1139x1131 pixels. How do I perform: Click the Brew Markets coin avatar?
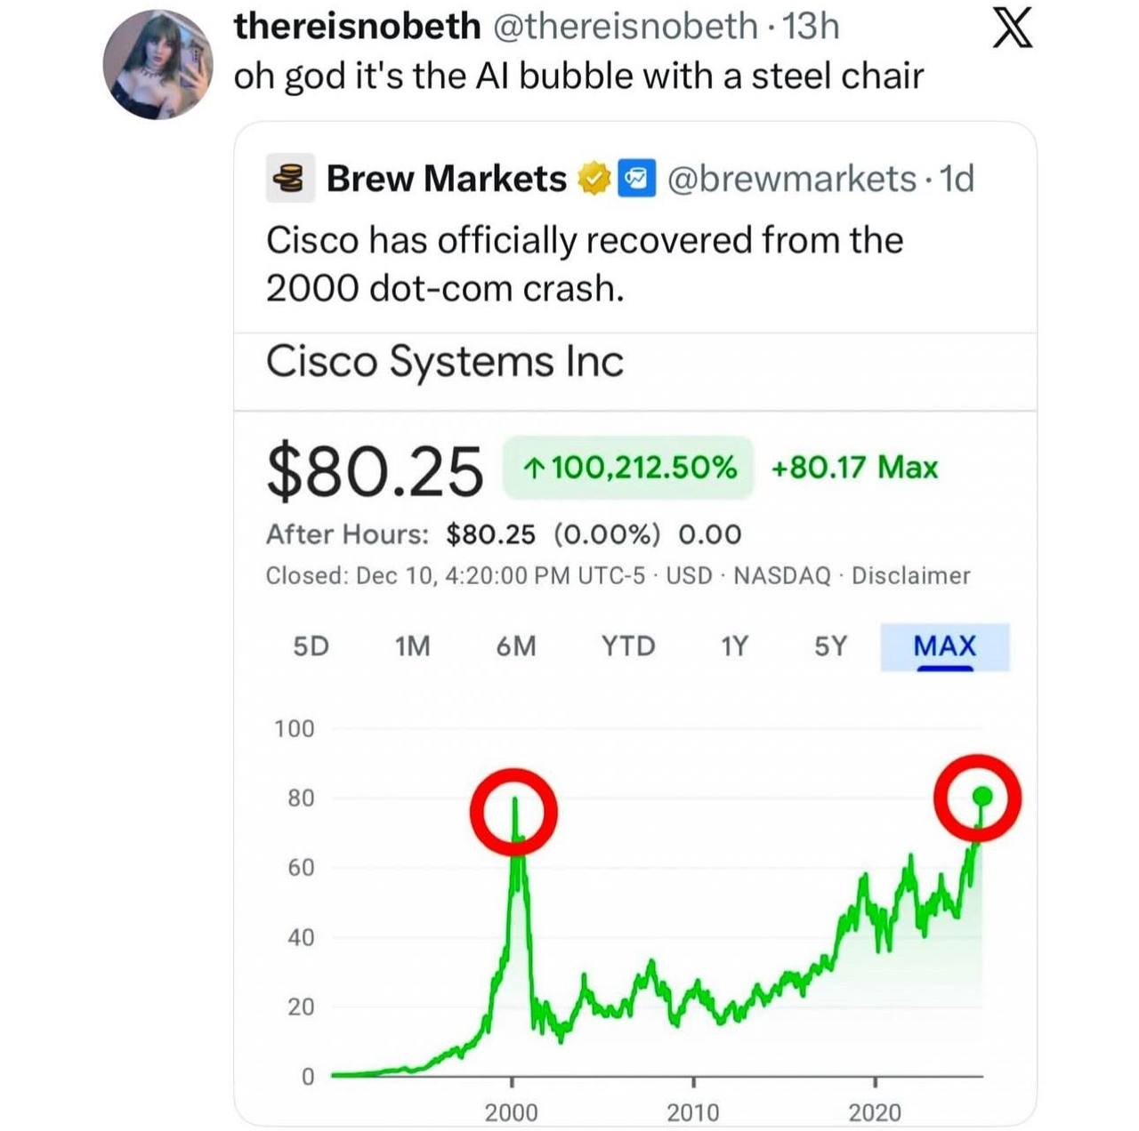(288, 179)
